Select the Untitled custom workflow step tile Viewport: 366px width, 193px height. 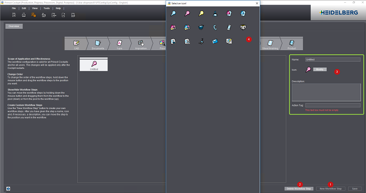94,64
